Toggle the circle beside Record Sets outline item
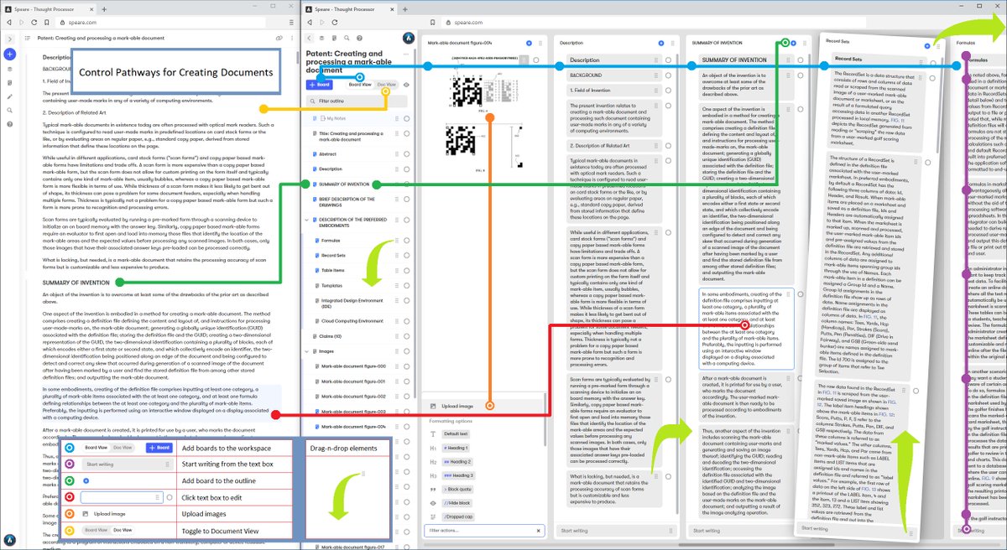1007x550 pixels. point(406,255)
